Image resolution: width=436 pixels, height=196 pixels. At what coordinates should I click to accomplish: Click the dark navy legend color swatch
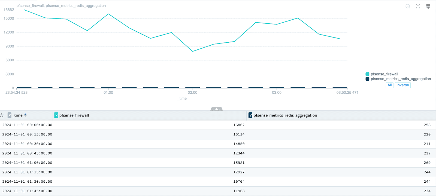click(367, 79)
